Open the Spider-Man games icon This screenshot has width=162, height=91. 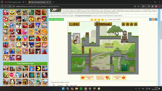[18, 32]
